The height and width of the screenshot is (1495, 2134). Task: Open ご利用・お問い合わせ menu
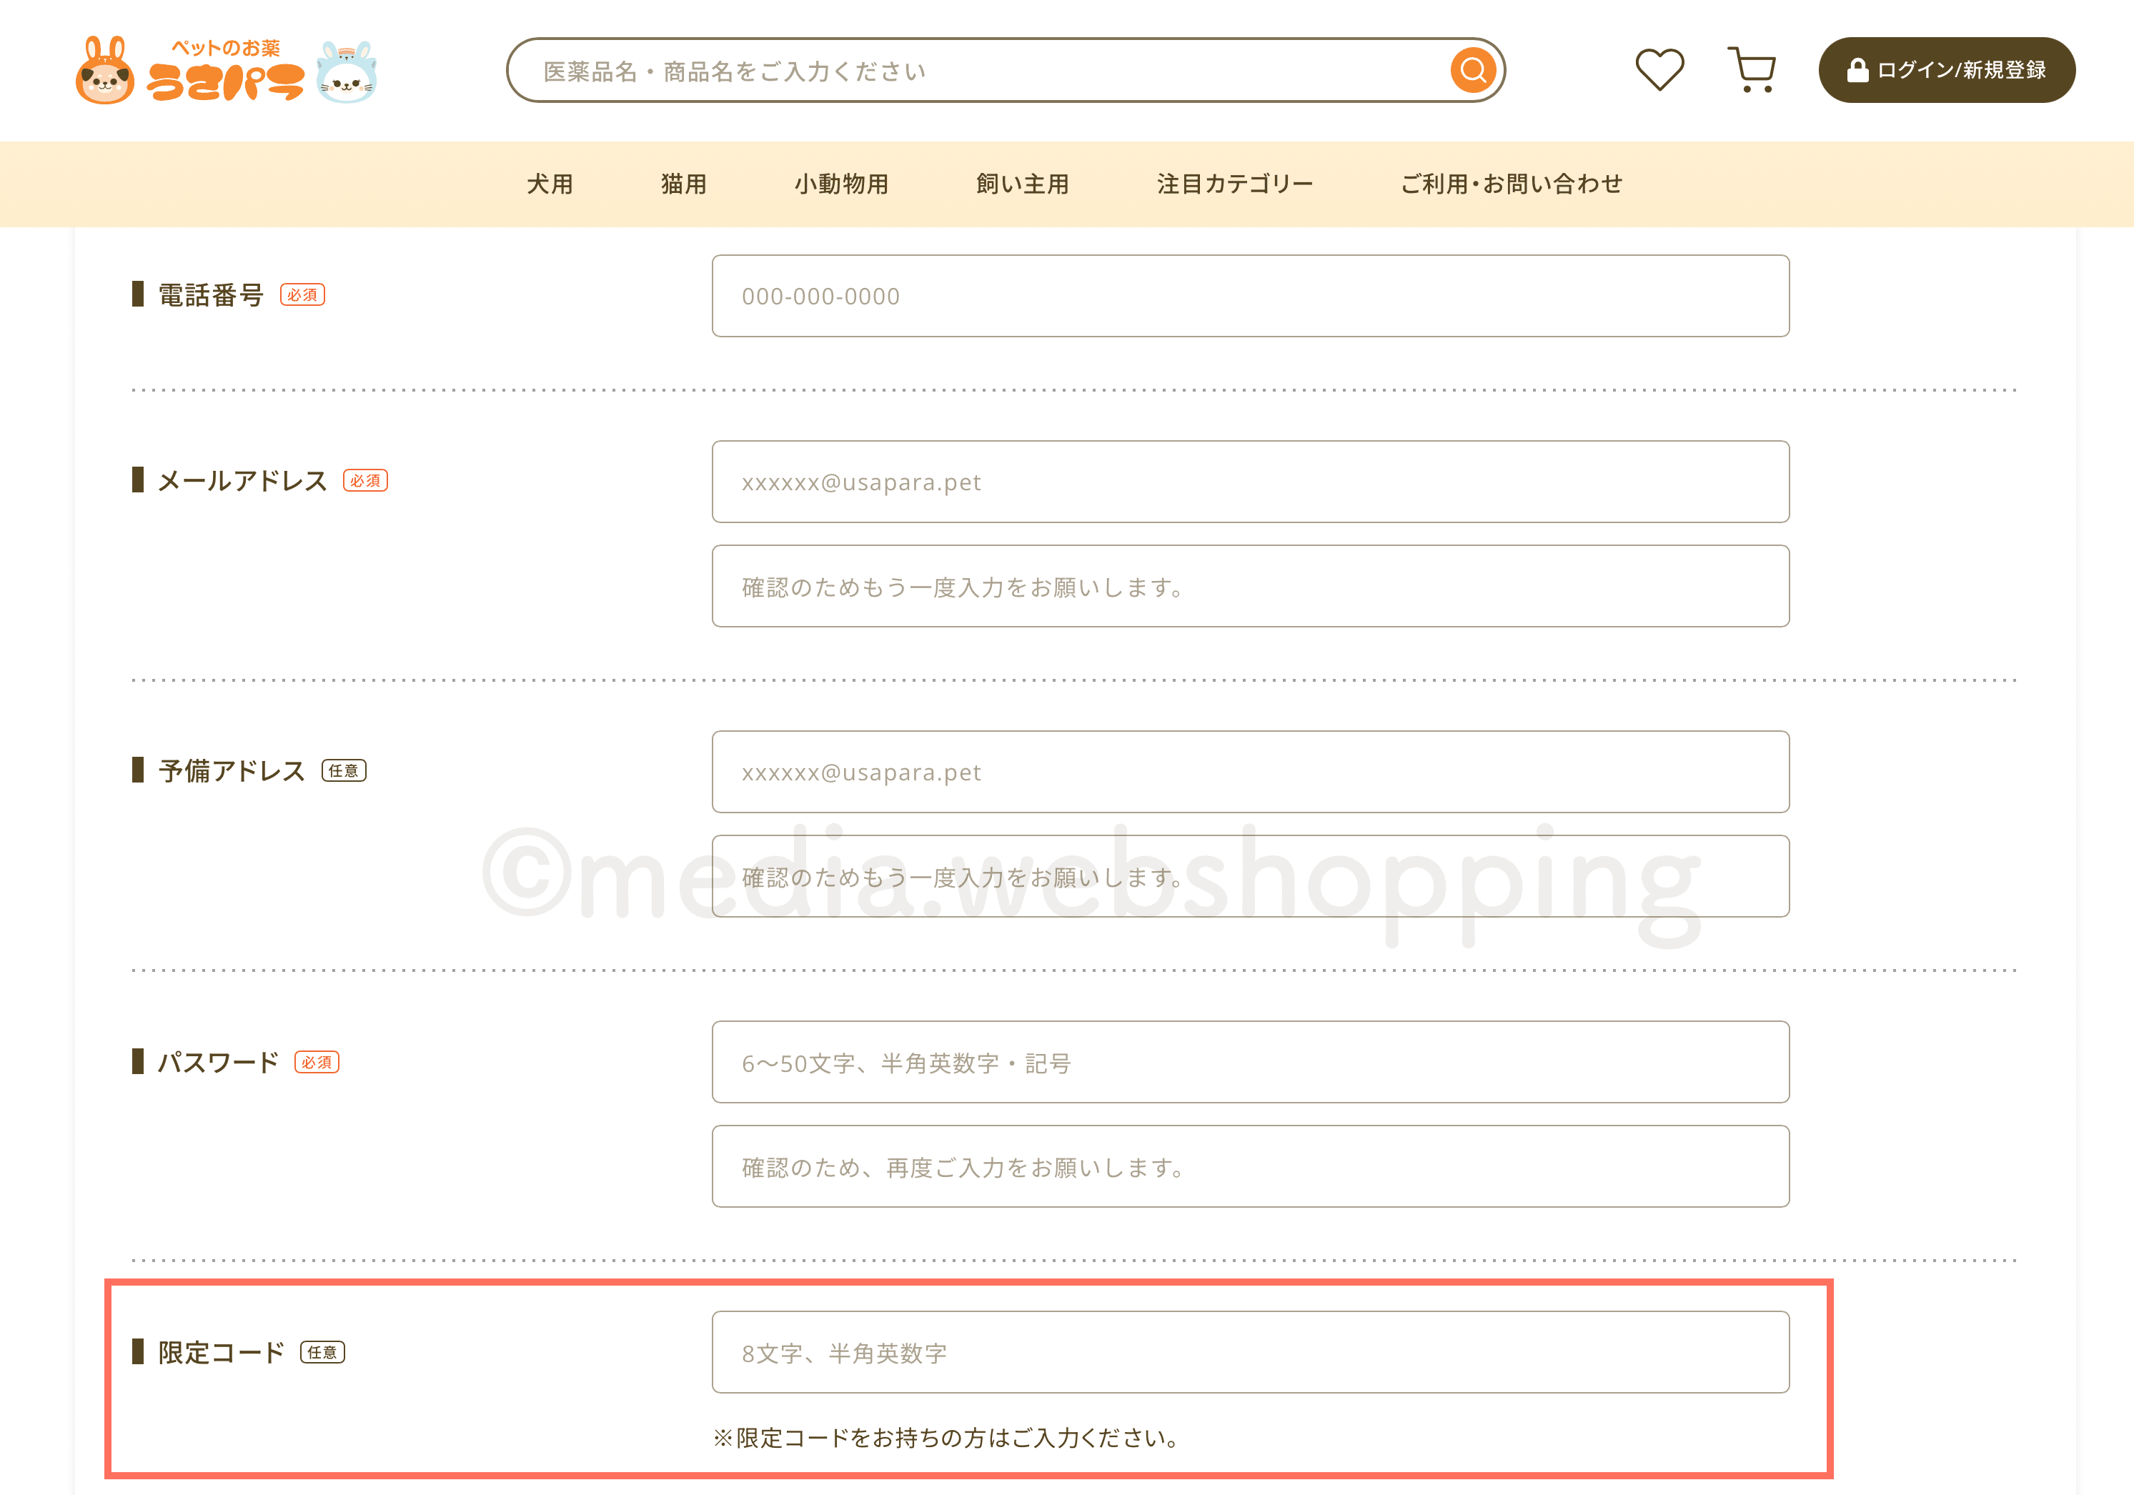point(1510,183)
